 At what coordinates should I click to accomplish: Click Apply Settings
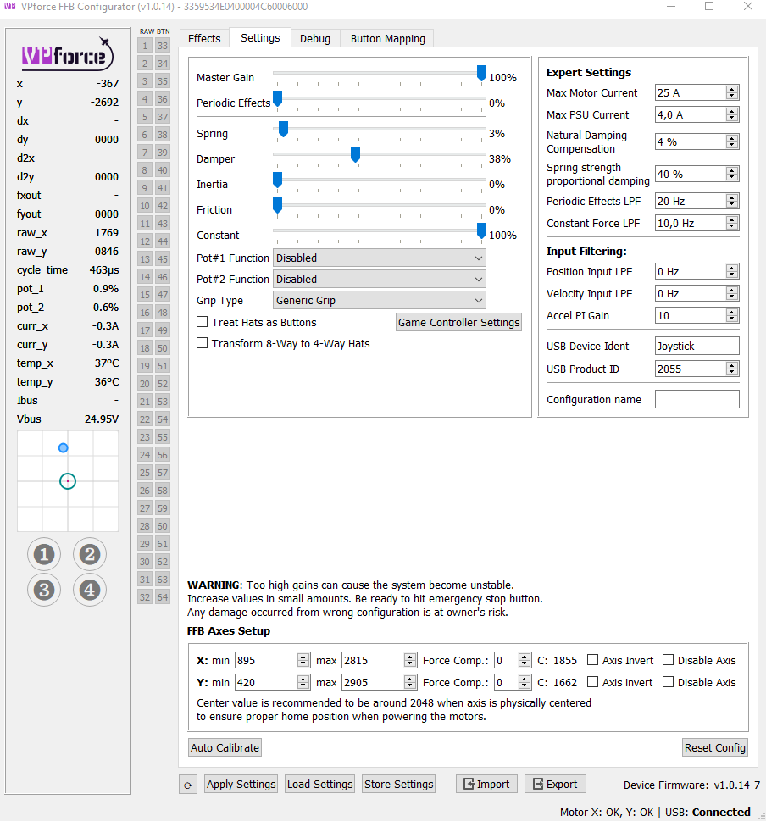[241, 785]
